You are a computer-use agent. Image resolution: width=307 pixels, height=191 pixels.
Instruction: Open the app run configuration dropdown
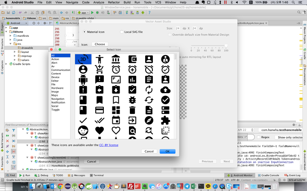click(83, 13)
